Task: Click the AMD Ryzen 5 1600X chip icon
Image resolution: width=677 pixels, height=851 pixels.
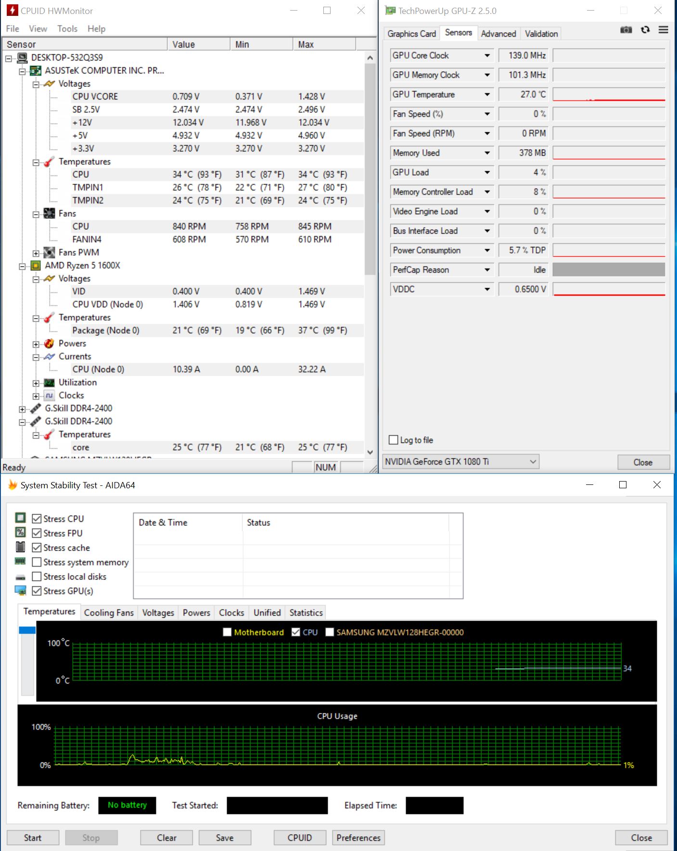Action: [36, 266]
